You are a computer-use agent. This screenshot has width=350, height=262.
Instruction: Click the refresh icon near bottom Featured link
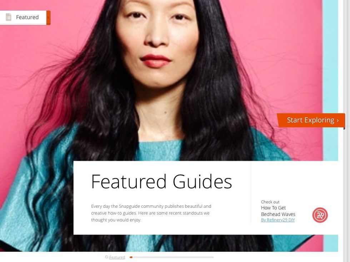coord(107,257)
